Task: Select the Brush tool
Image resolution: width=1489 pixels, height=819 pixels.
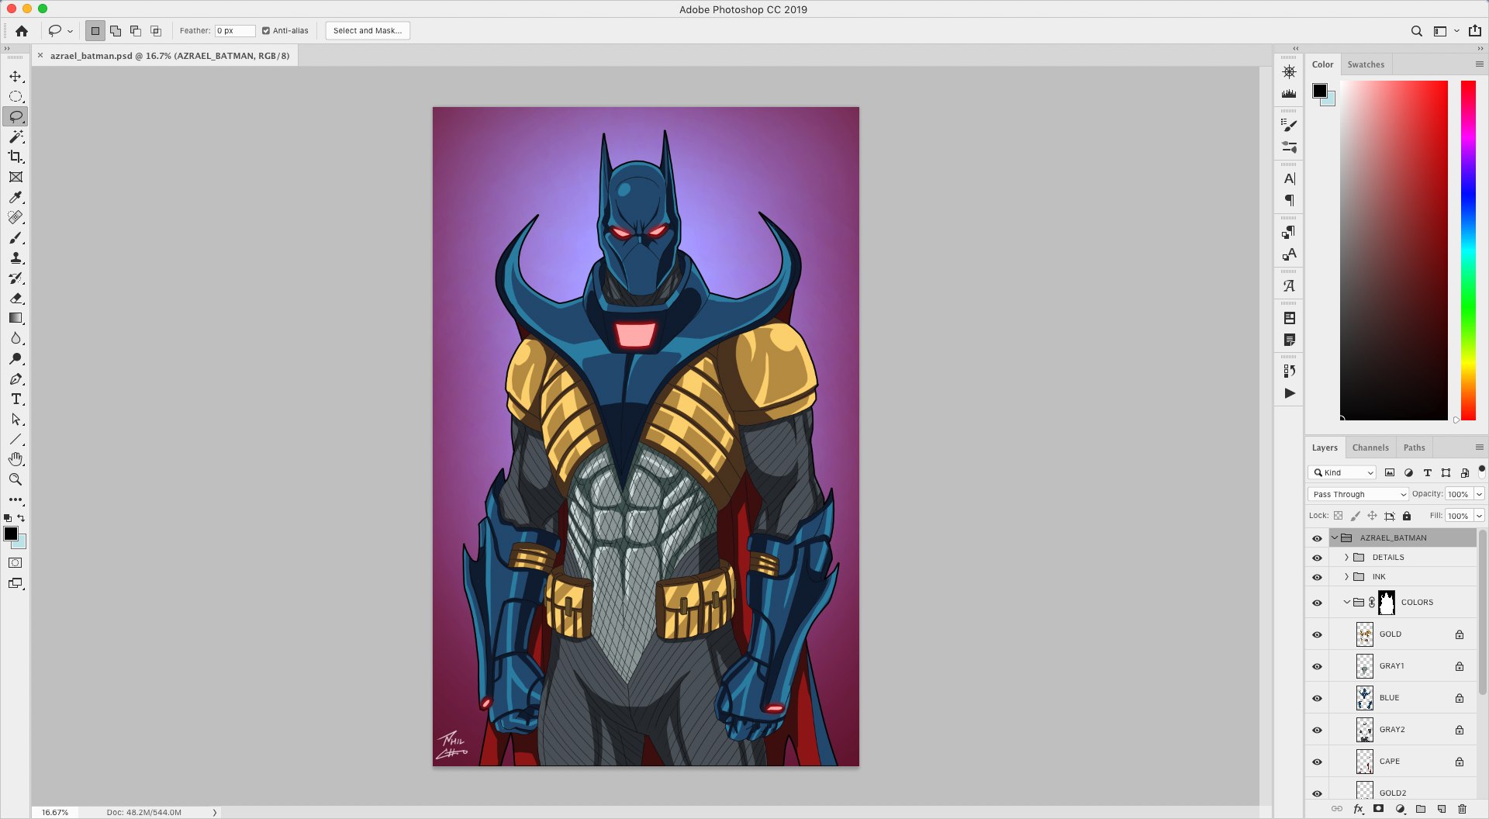Action: pyautogui.click(x=16, y=237)
